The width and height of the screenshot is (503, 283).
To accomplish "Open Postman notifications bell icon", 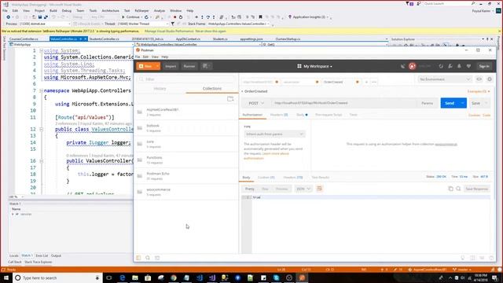I will [x=459, y=66].
